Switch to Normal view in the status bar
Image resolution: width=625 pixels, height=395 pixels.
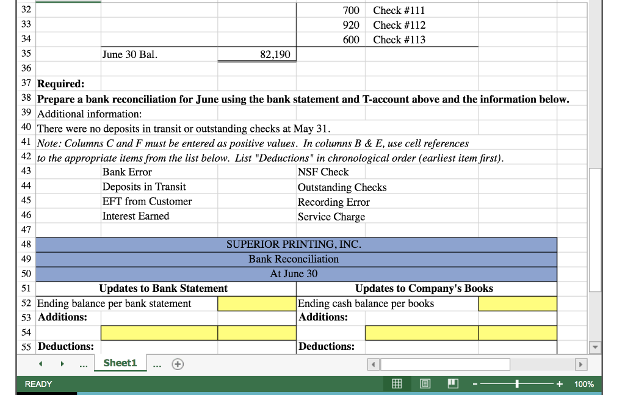point(396,383)
